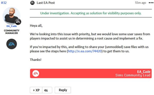This screenshot has width=154, height=95.
Task: Click the EA badge on the avatar
Action: coord(18,22)
